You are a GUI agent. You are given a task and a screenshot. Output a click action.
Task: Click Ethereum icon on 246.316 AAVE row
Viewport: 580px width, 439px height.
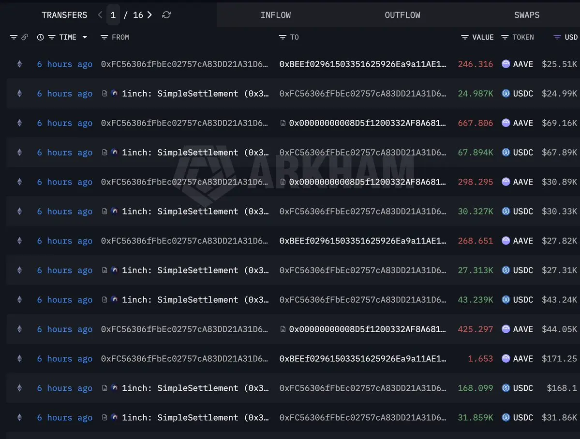pos(20,64)
